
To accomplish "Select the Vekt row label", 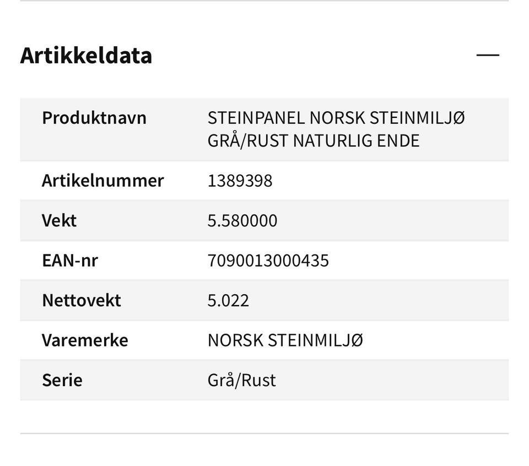I will 60,220.
